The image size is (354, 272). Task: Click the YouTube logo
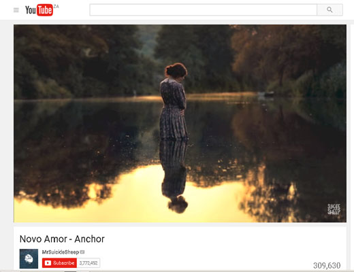[39, 10]
